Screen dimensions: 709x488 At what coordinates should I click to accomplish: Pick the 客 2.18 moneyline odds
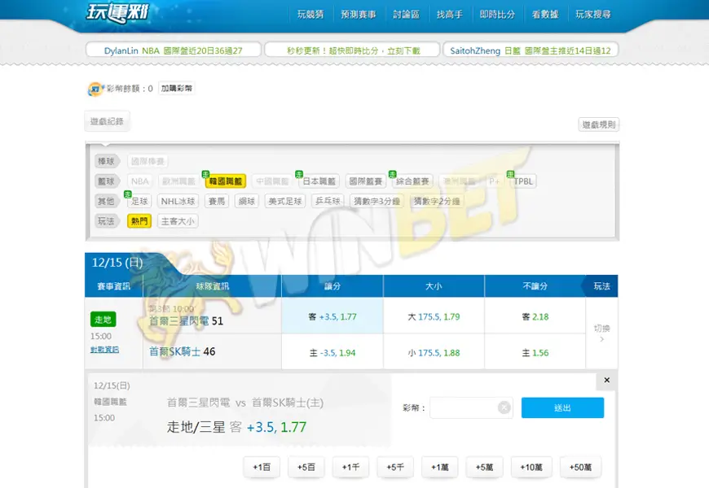[x=535, y=316]
